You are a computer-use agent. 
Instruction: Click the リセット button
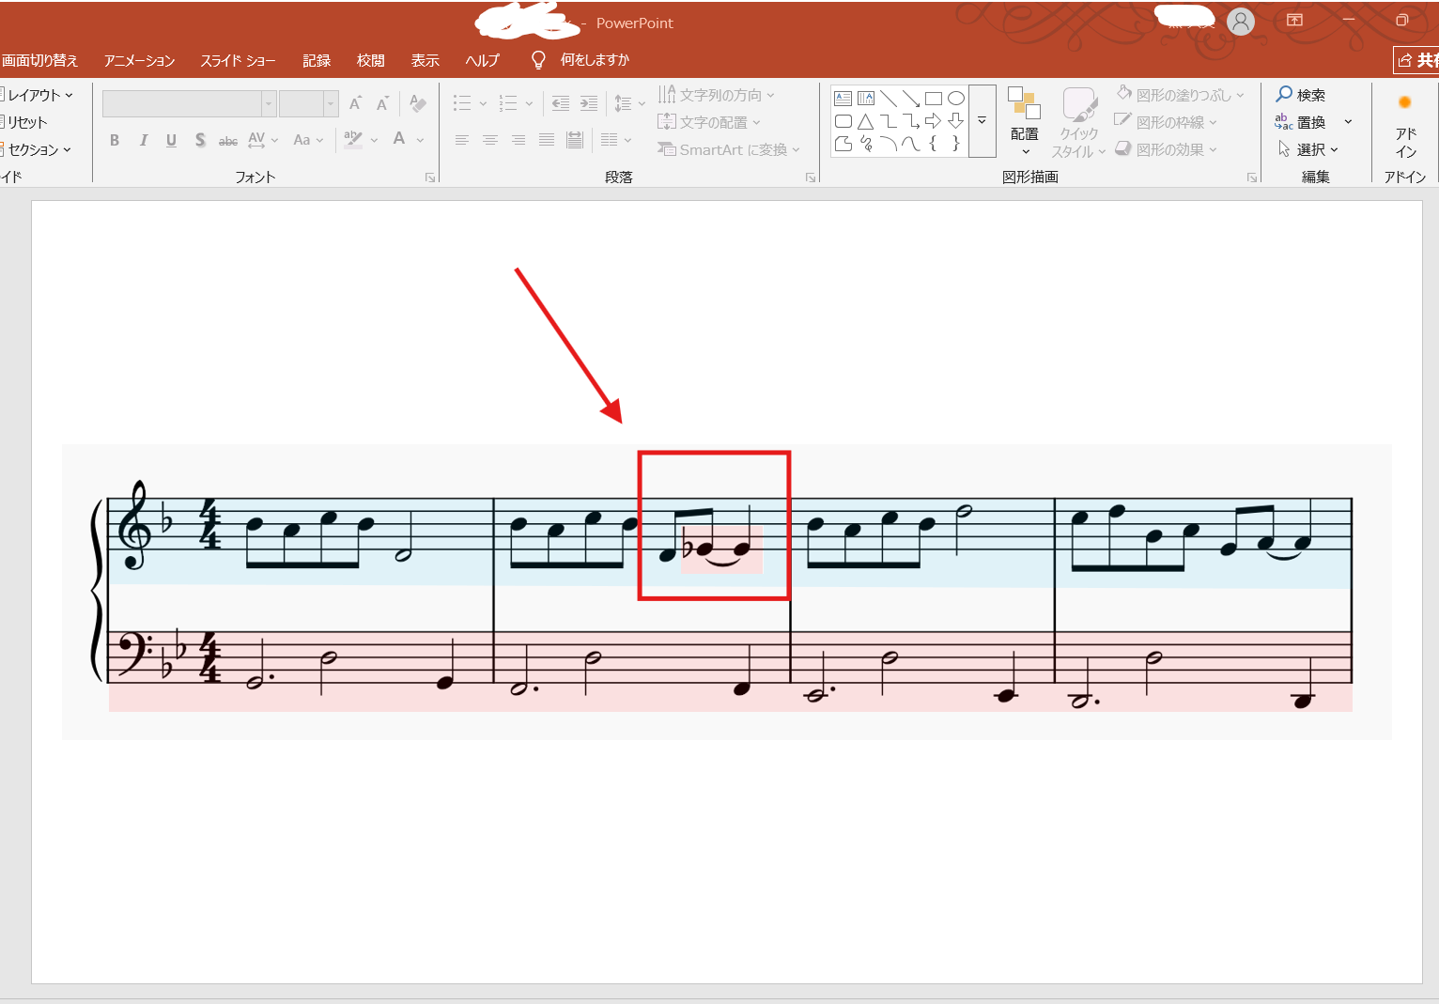[25, 122]
